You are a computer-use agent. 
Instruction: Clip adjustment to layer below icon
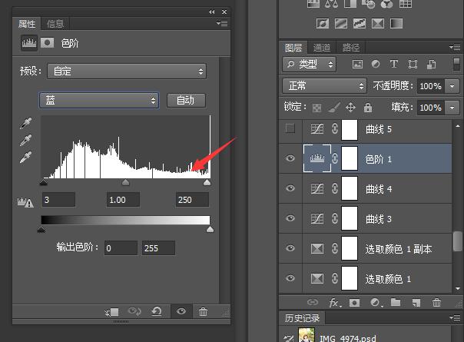coord(112,311)
